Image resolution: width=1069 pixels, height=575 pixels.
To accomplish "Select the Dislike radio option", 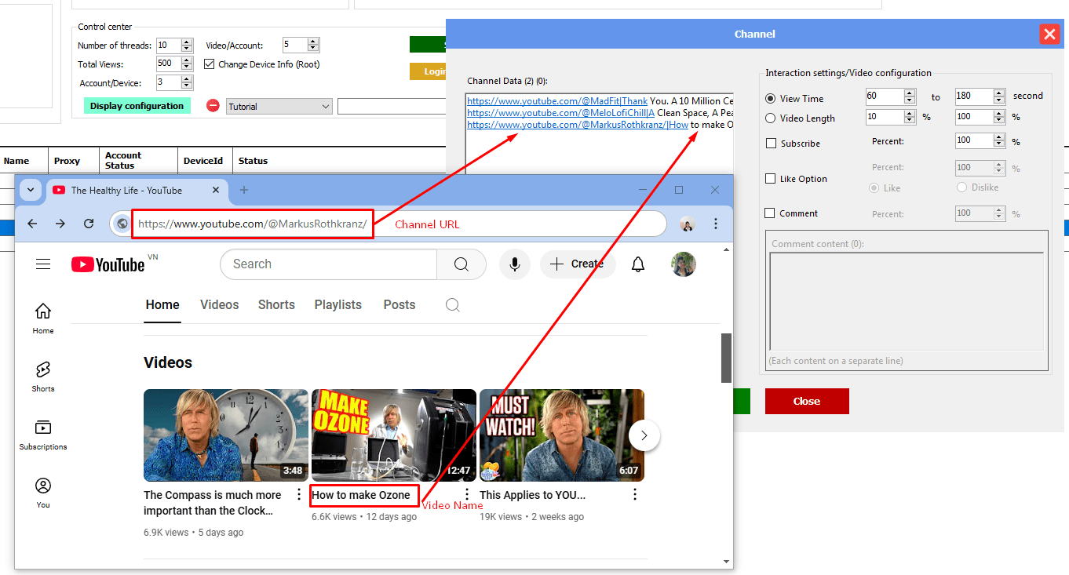I will (962, 187).
